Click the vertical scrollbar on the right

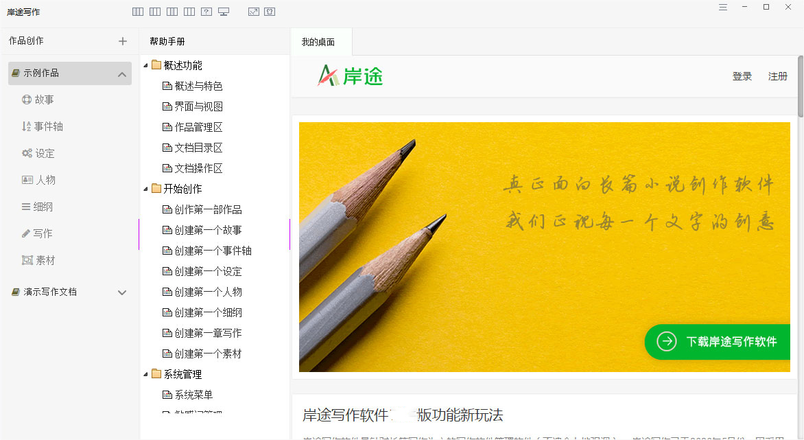point(800,86)
